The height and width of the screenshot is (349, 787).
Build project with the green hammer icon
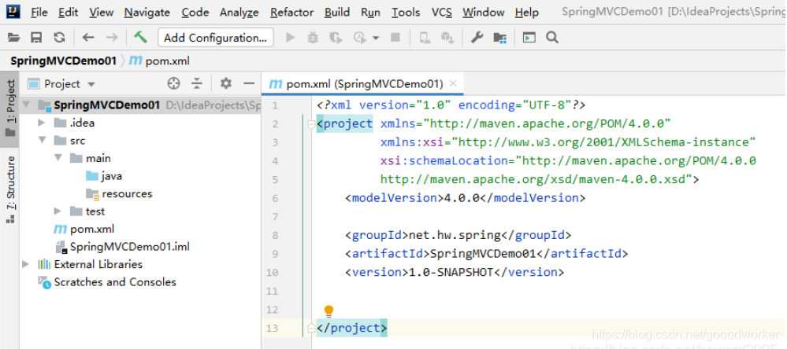pyautogui.click(x=140, y=37)
